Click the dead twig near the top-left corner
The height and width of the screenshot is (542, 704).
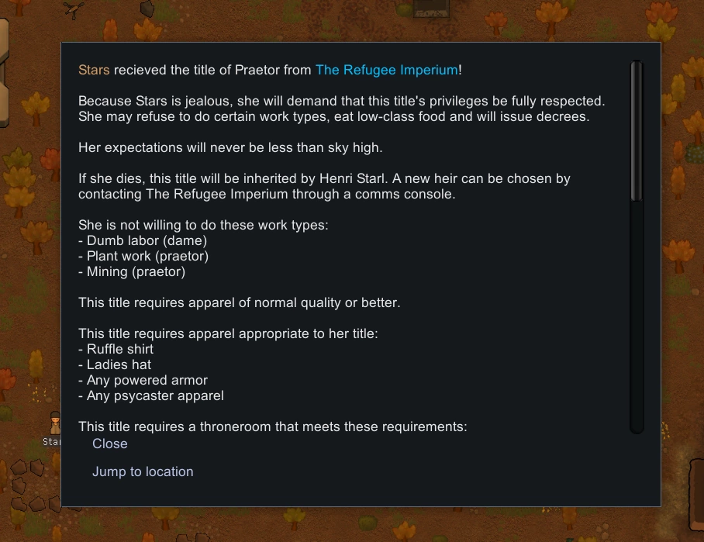pos(74,9)
